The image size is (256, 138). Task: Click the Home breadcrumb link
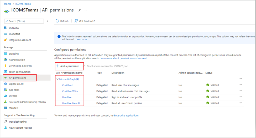[8, 4]
